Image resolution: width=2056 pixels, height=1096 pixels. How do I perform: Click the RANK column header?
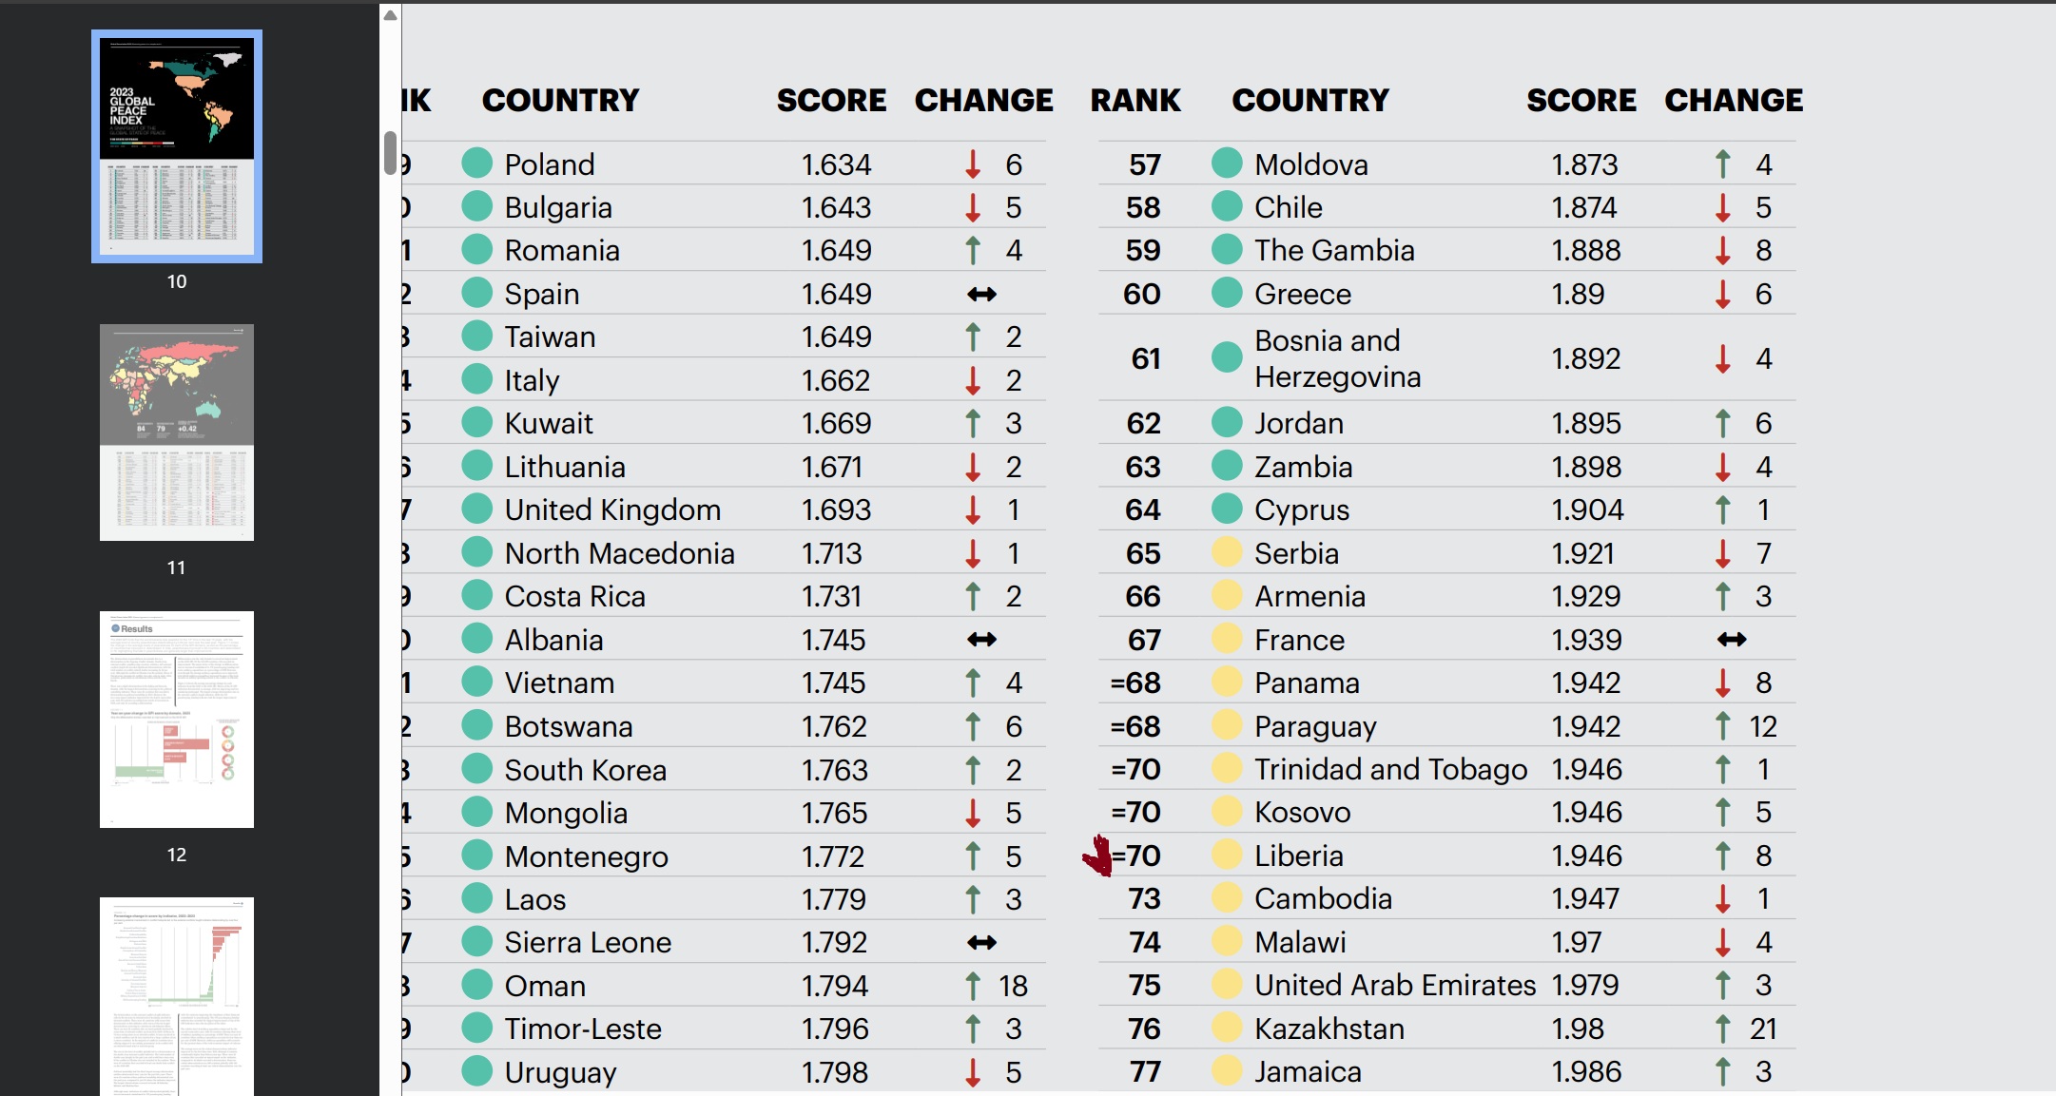(x=1135, y=100)
